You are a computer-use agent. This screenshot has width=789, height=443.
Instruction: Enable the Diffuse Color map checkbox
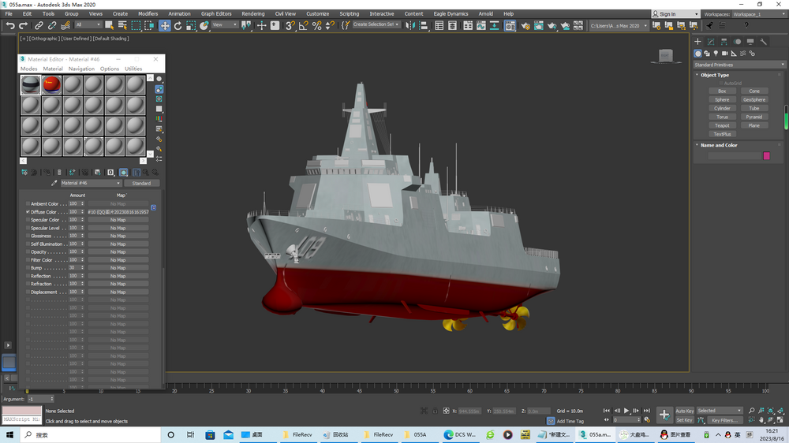[28, 212]
